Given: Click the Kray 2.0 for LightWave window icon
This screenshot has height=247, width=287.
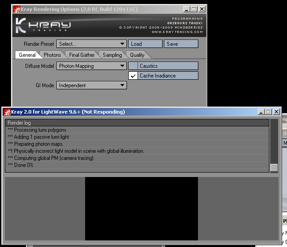Looking at the screenshot, I should (6, 112).
